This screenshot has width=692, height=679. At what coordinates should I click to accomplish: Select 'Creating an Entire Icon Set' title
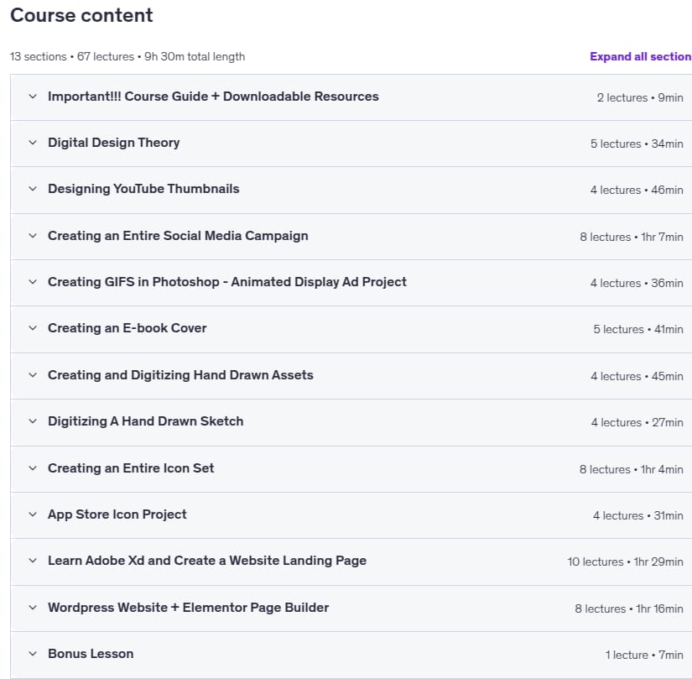pos(131,468)
